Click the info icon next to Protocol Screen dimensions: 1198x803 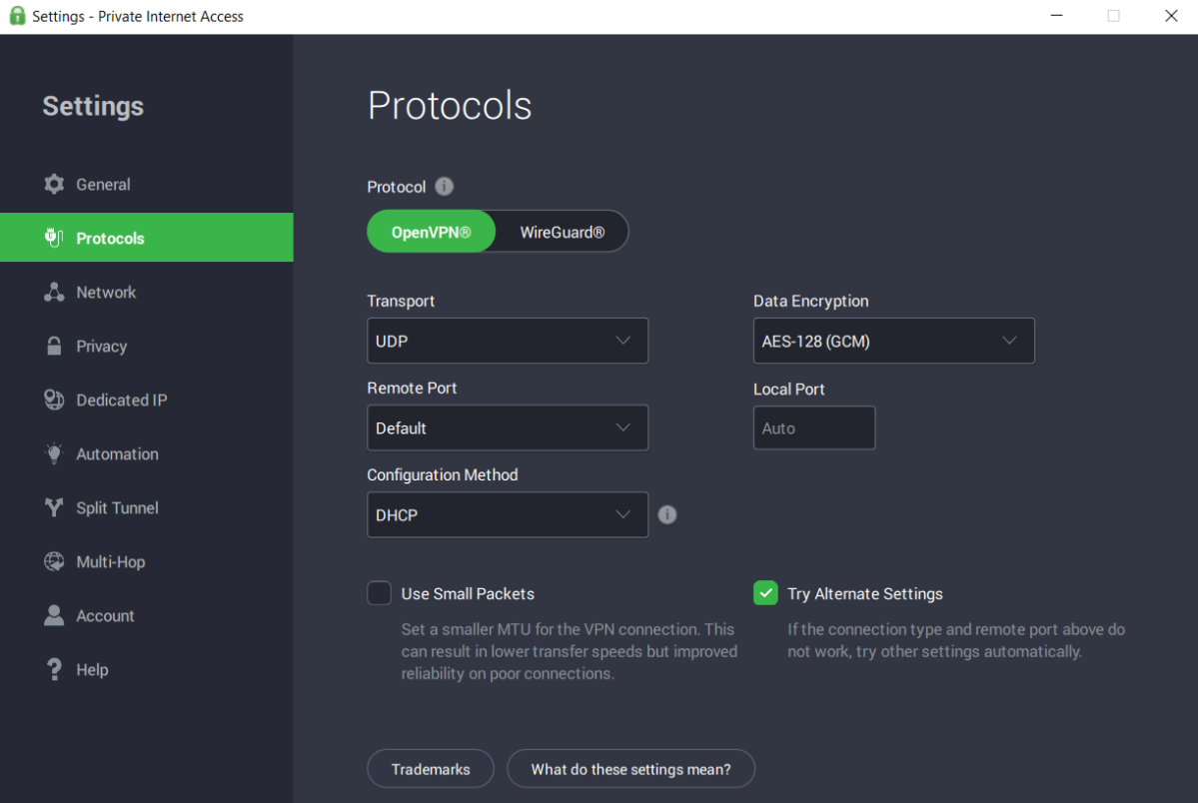click(x=444, y=187)
